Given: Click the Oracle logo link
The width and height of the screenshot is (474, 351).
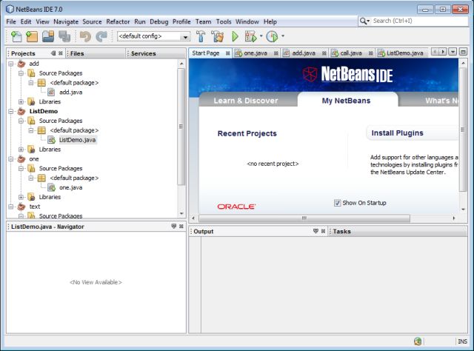Looking at the screenshot, I should point(236,207).
